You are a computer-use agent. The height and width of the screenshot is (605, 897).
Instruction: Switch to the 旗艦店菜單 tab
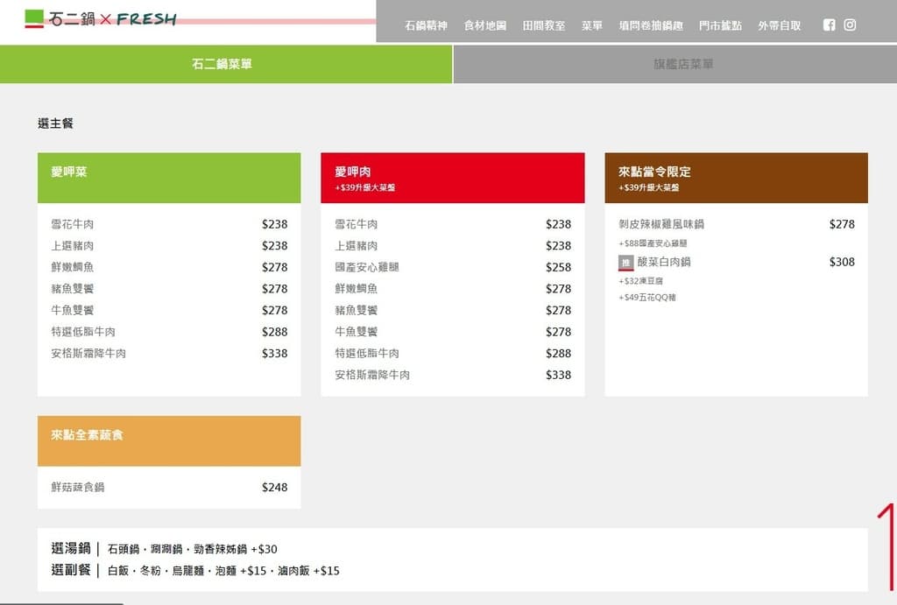(675, 64)
